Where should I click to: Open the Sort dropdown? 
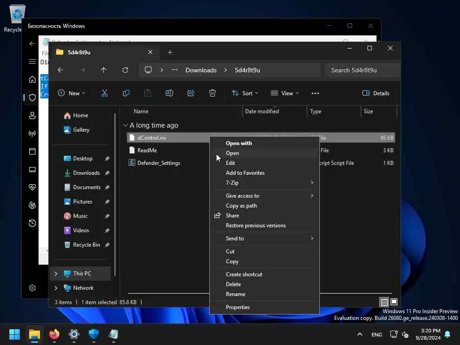[x=245, y=93]
